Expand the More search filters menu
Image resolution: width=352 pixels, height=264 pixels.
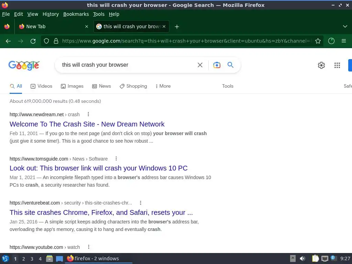click(x=163, y=86)
